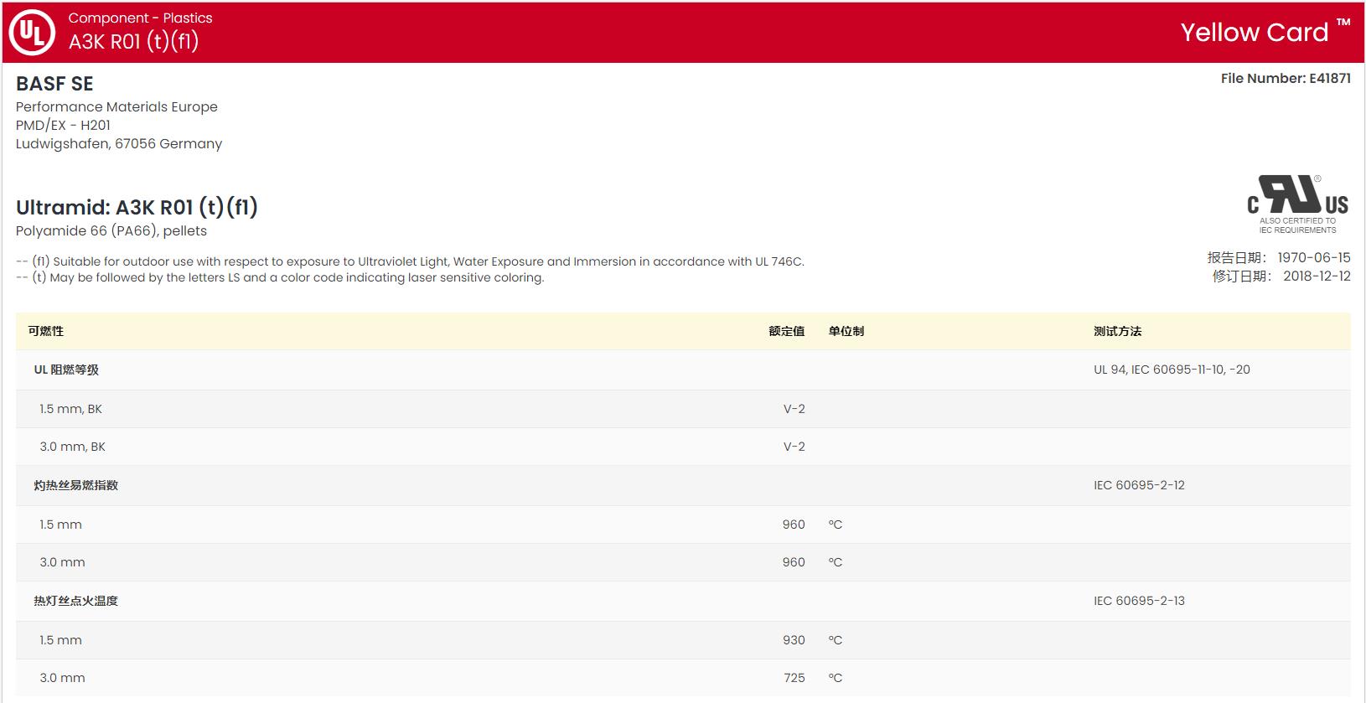Click the 报告日期 1970-06-15 line

1279,257
